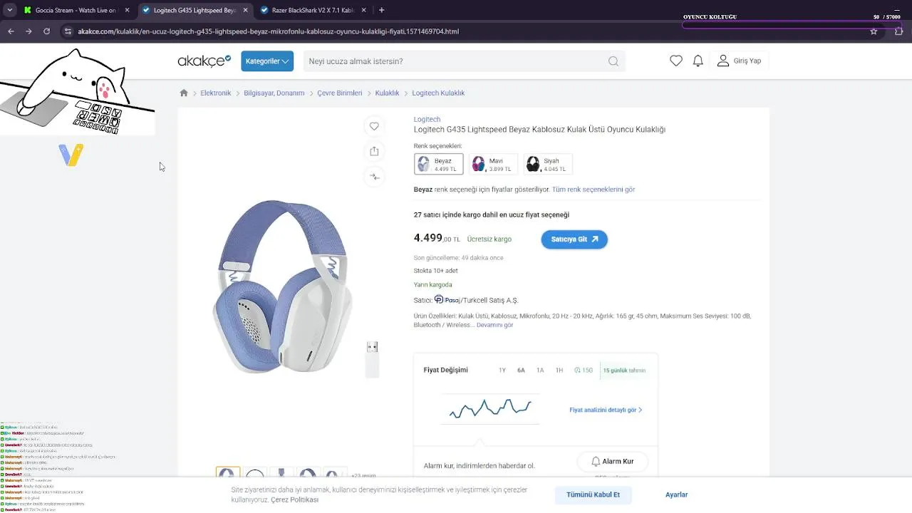Viewport: 912px width, 513px height.
Task: Click Tüm renk seçeneklerini gör link
Action: tap(594, 190)
